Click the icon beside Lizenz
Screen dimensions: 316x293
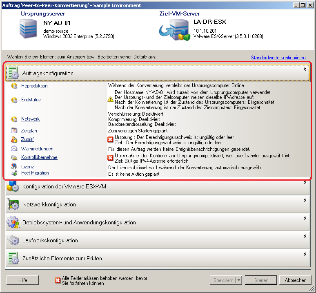point(14,166)
